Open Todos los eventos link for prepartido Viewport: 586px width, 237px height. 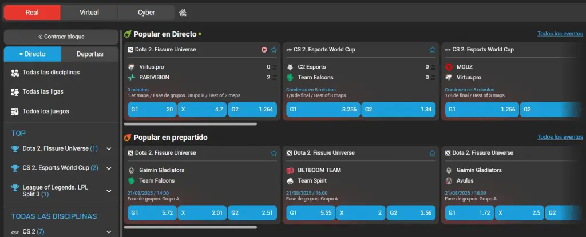(x=560, y=137)
